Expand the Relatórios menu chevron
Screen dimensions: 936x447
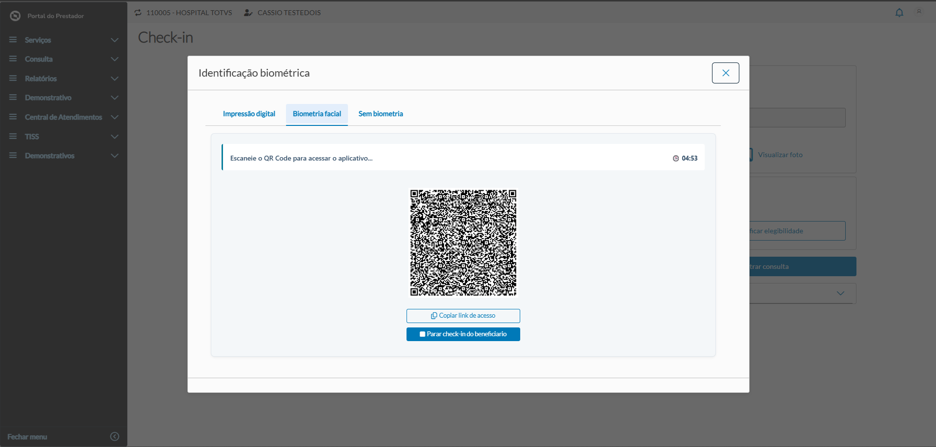(x=115, y=79)
